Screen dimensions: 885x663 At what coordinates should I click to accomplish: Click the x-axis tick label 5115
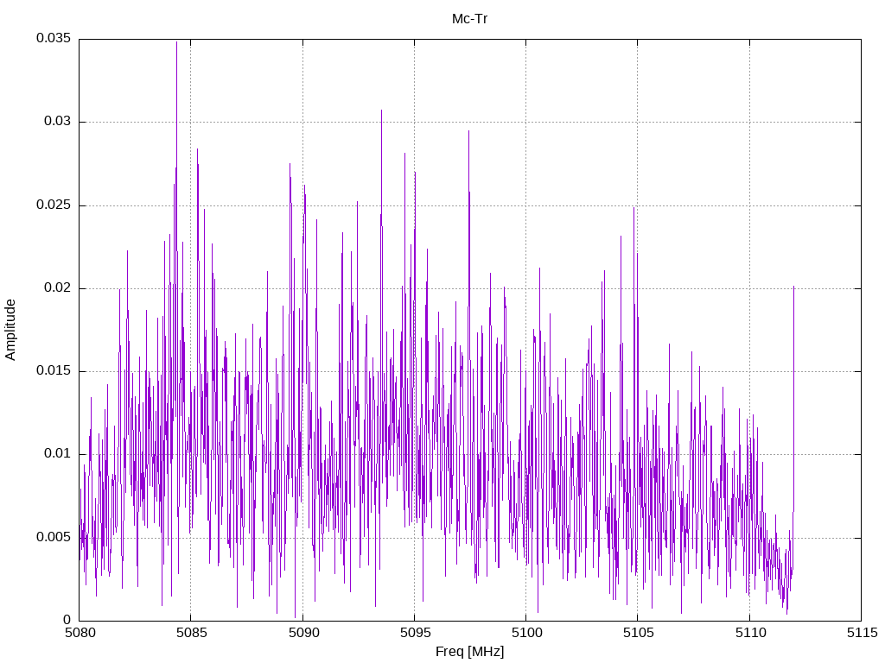[862, 633]
